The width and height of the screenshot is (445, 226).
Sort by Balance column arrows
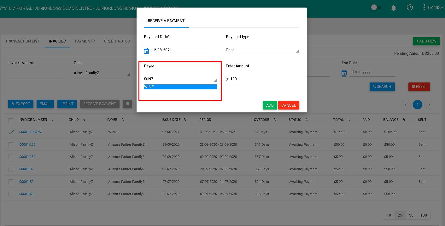[404, 120]
